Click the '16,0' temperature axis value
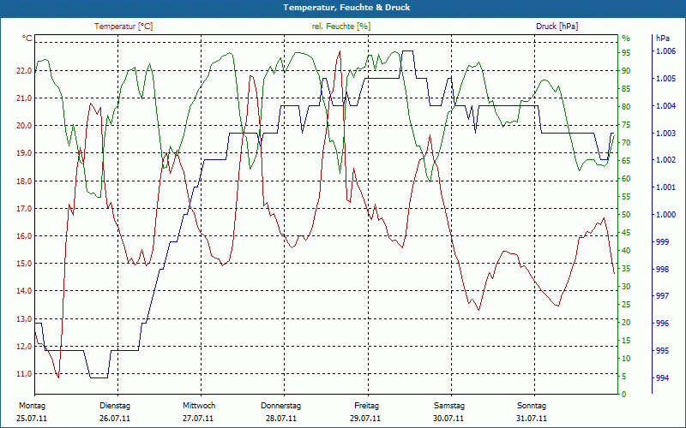Image resolution: width=686 pixels, height=428 pixels. pyautogui.click(x=24, y=236)
